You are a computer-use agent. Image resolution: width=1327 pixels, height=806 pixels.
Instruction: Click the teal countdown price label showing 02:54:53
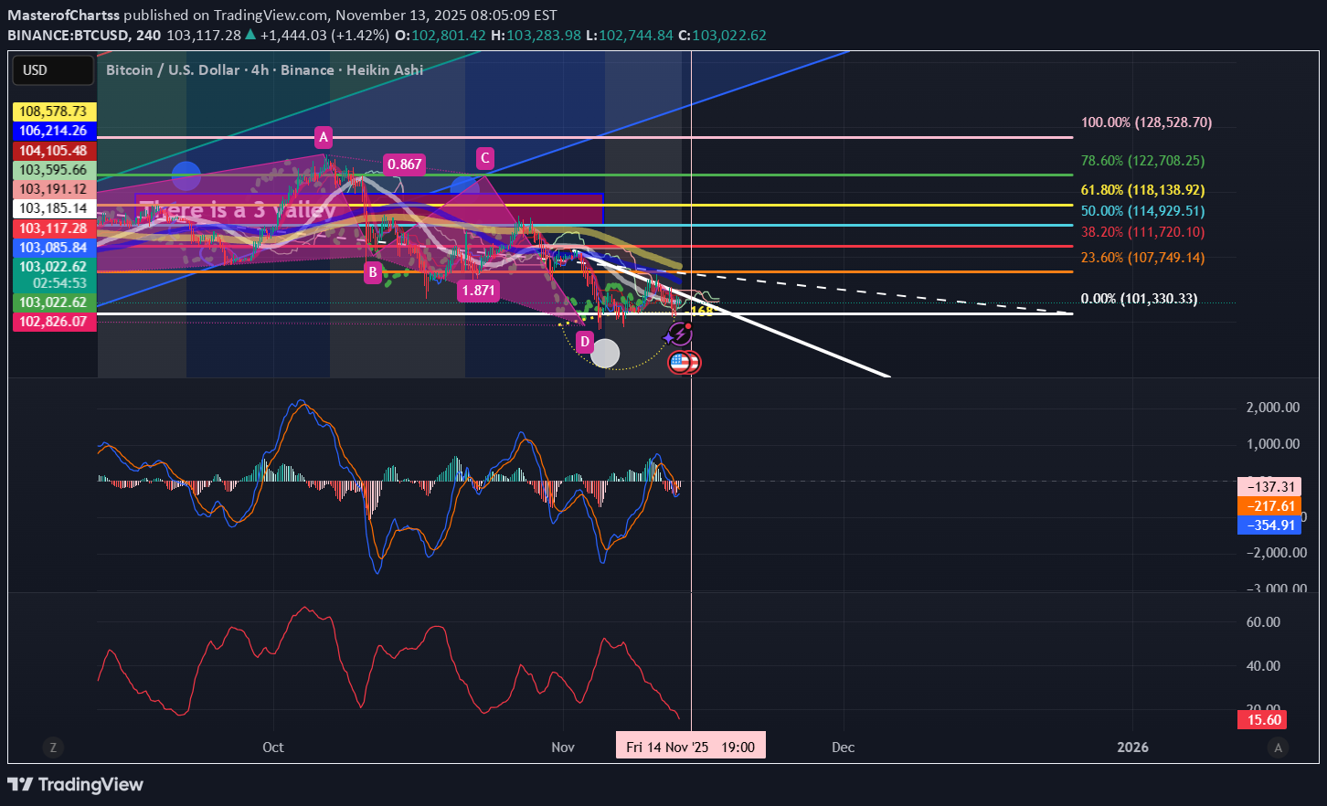[x=52, y=283]
